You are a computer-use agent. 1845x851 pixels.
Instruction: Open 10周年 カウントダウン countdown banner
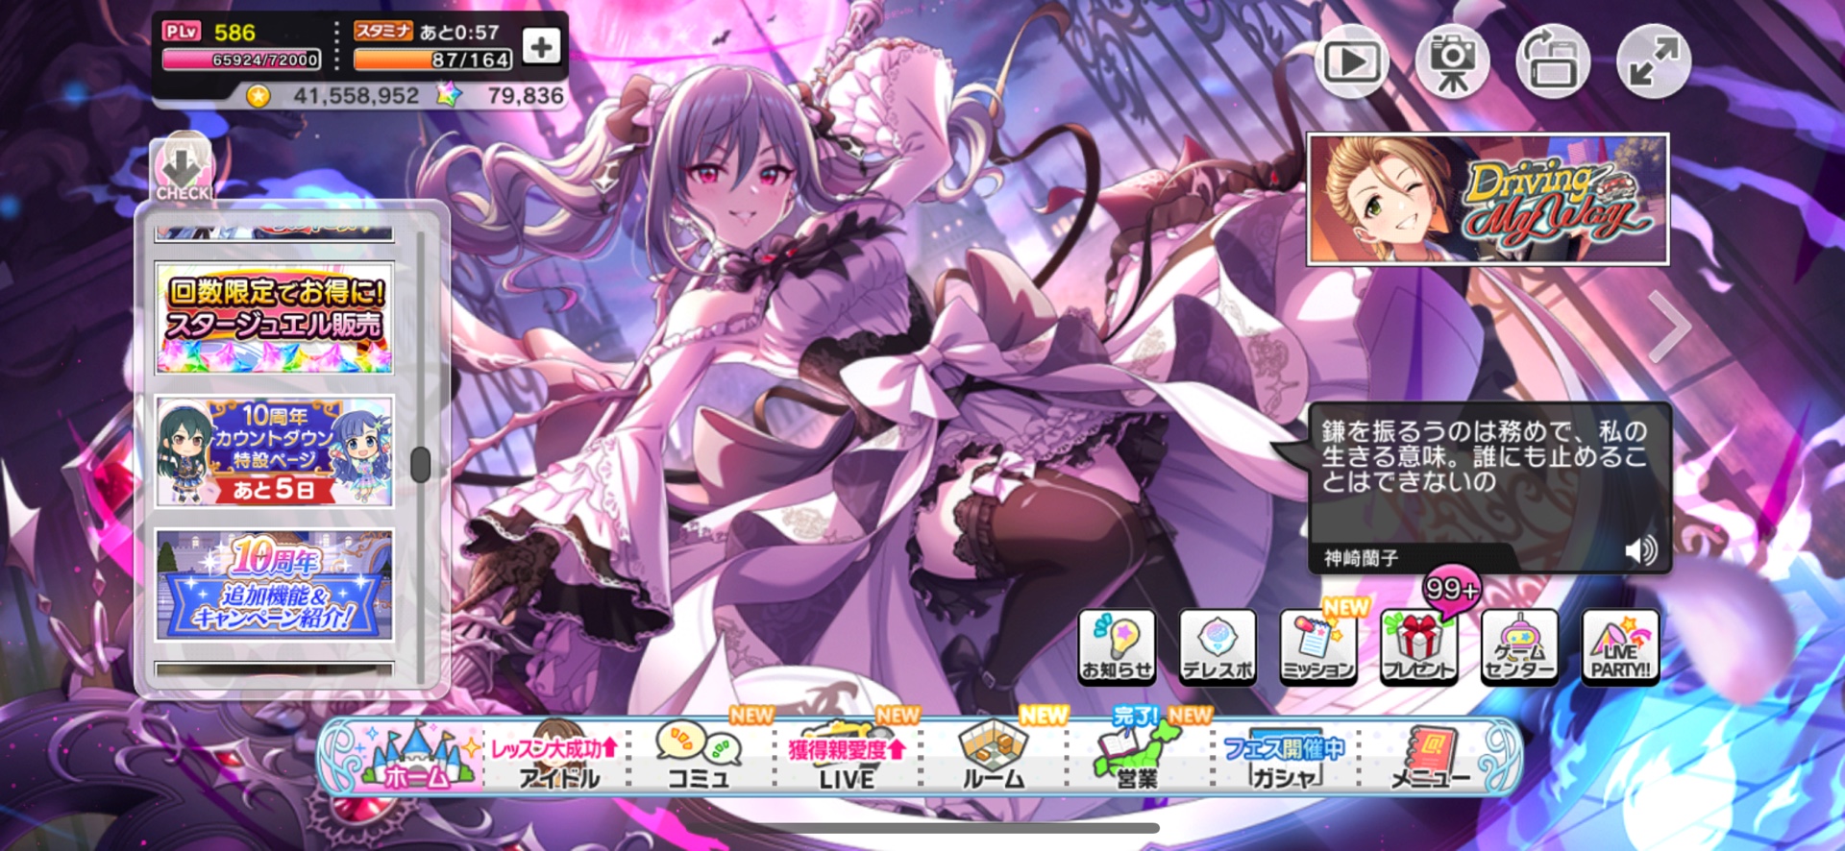[274, 450]
